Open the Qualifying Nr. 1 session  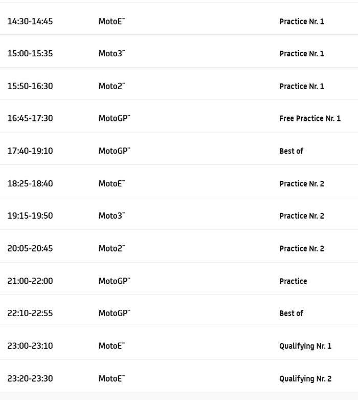(x=305, y=346)
